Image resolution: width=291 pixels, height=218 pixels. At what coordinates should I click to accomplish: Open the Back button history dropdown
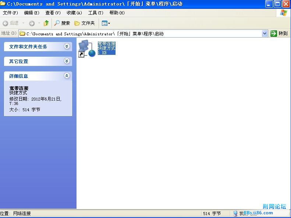pos(24,23)
